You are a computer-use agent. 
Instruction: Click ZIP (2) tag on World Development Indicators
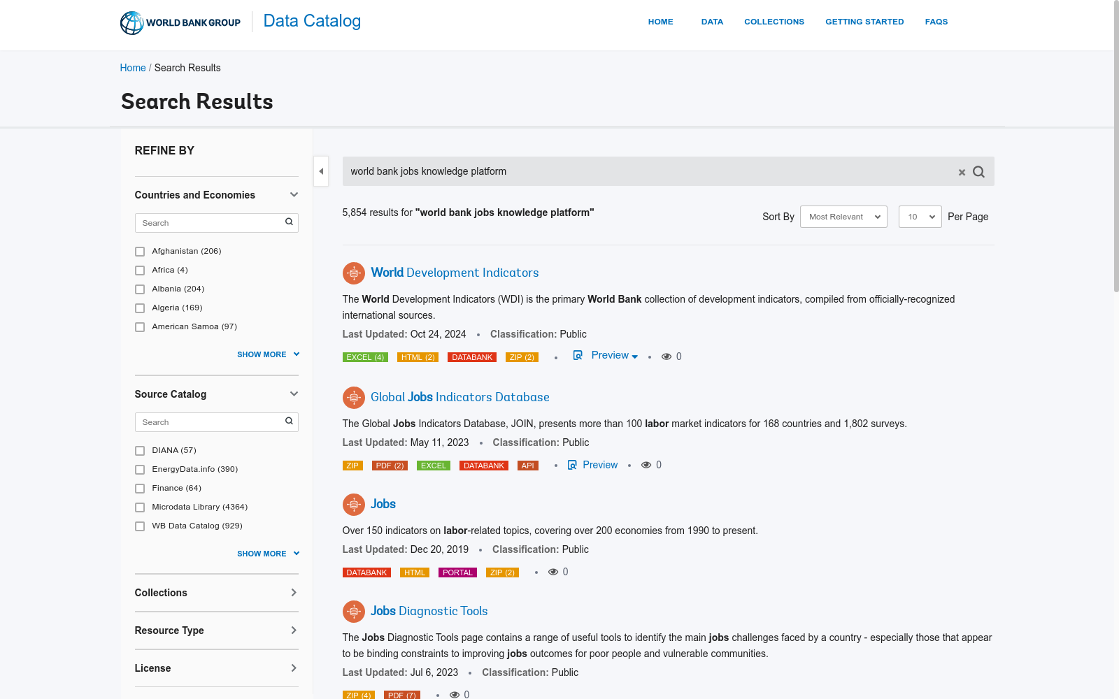[522, 357]
